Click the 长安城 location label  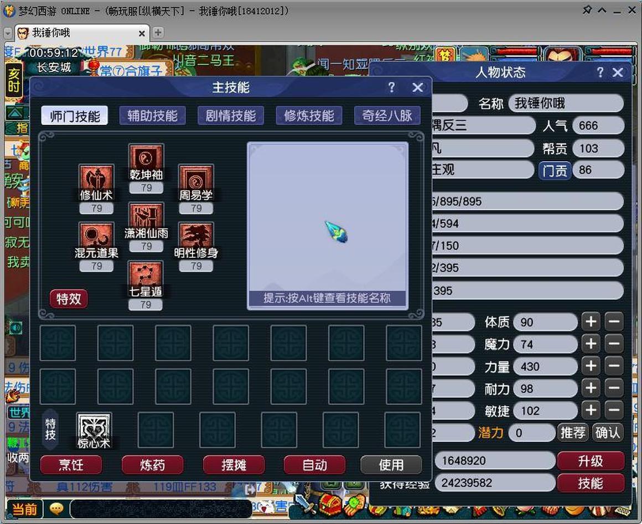coord(54,67)
